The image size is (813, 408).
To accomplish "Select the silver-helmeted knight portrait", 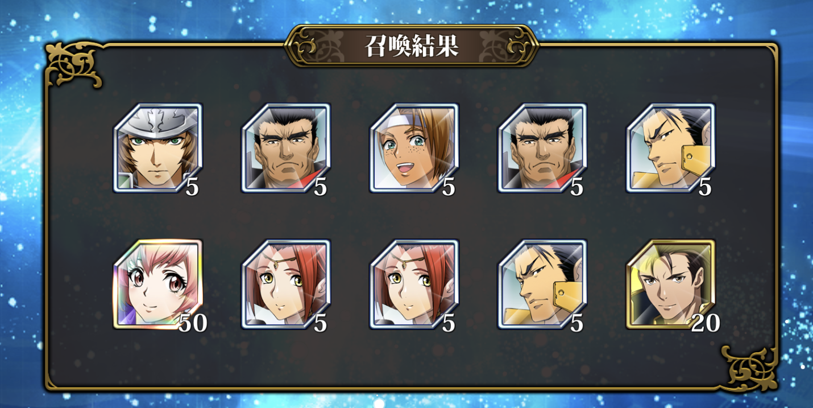I will (x=158, y=148).
